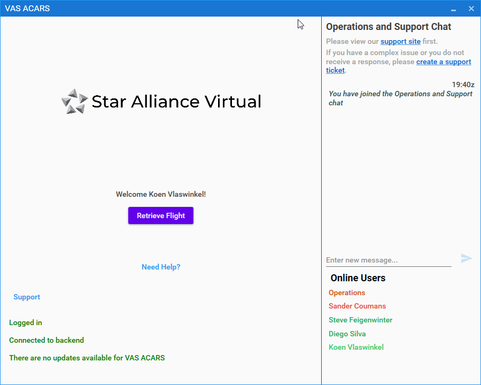The image size is (481, 385).
Task: Close the VAS ACARS window
Action: pos(471,9)
